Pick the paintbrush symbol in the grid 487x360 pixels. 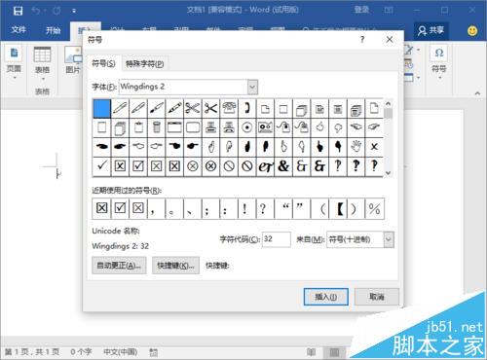[156, 108]
